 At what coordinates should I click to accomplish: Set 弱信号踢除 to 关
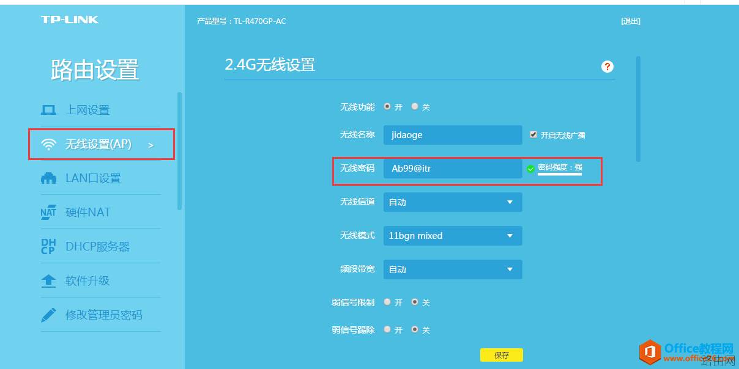coord(415,329)
